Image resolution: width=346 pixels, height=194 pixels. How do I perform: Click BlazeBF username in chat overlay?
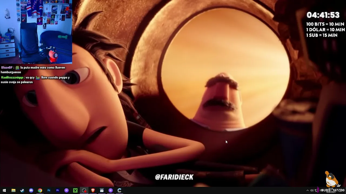[x=6, y=68]
